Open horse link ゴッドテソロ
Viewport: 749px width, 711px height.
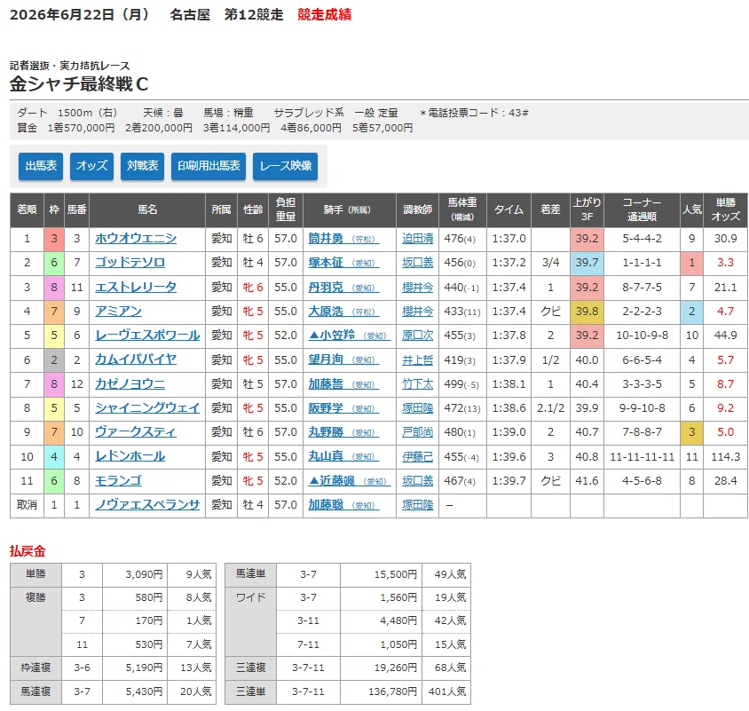click(x=130, y=263)
